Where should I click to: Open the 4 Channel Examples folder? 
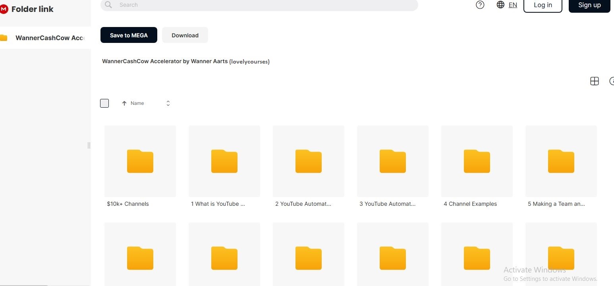click(477, 161)
